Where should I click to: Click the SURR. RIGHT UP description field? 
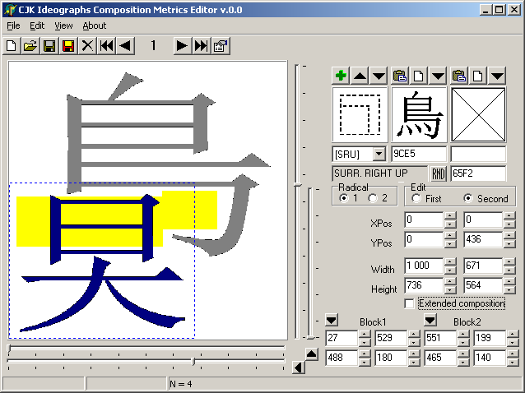379,173
